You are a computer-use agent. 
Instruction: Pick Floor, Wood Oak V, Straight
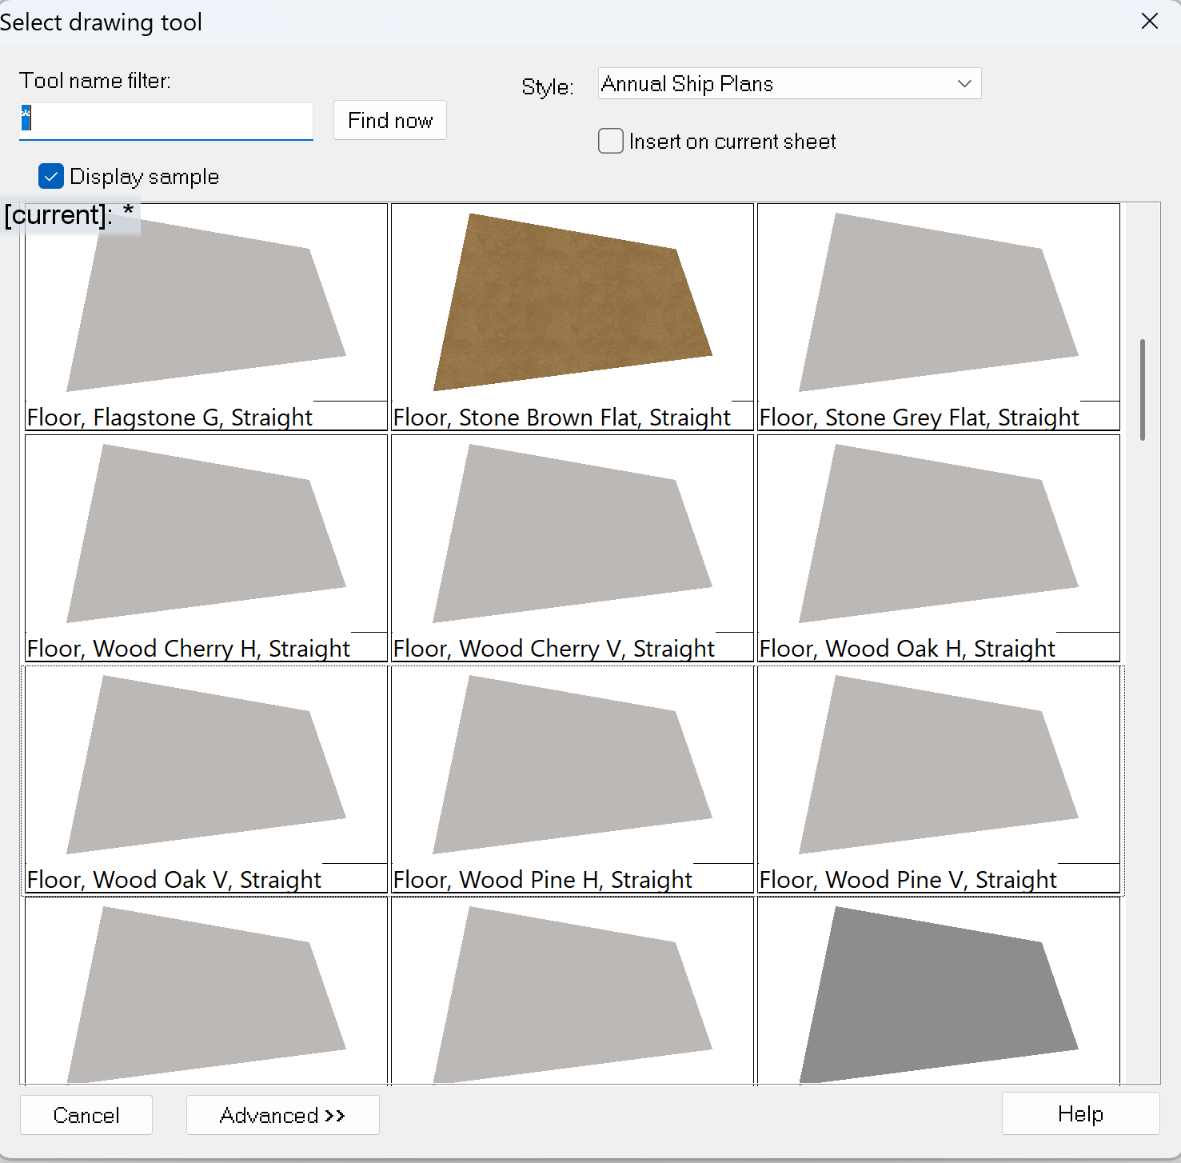[206, 779]
